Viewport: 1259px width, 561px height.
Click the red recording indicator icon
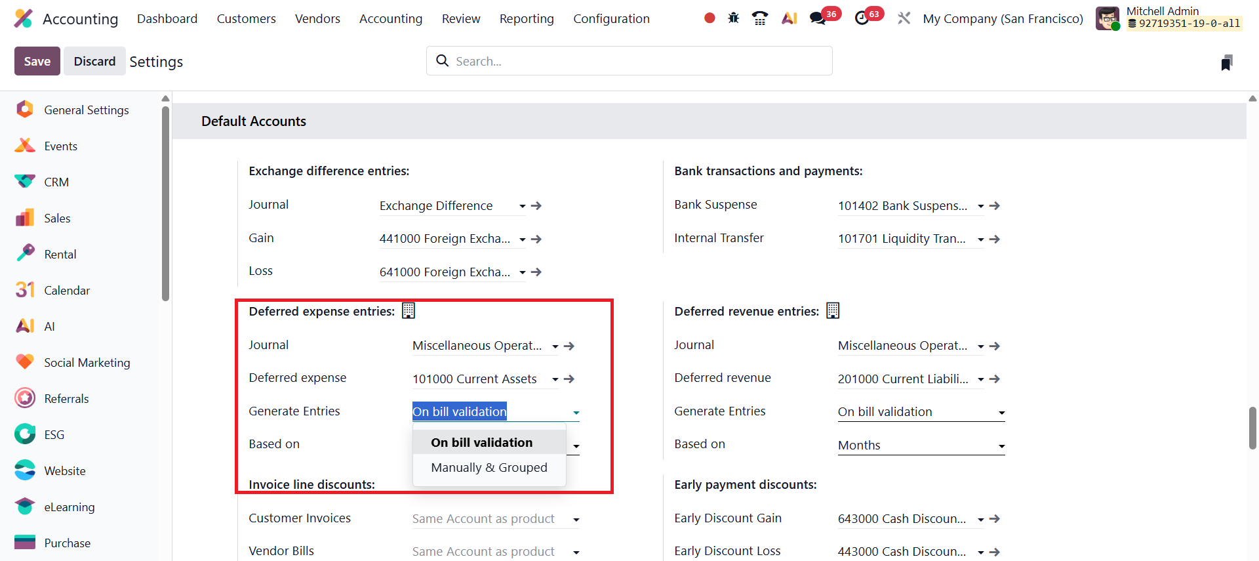coord(709,18)
